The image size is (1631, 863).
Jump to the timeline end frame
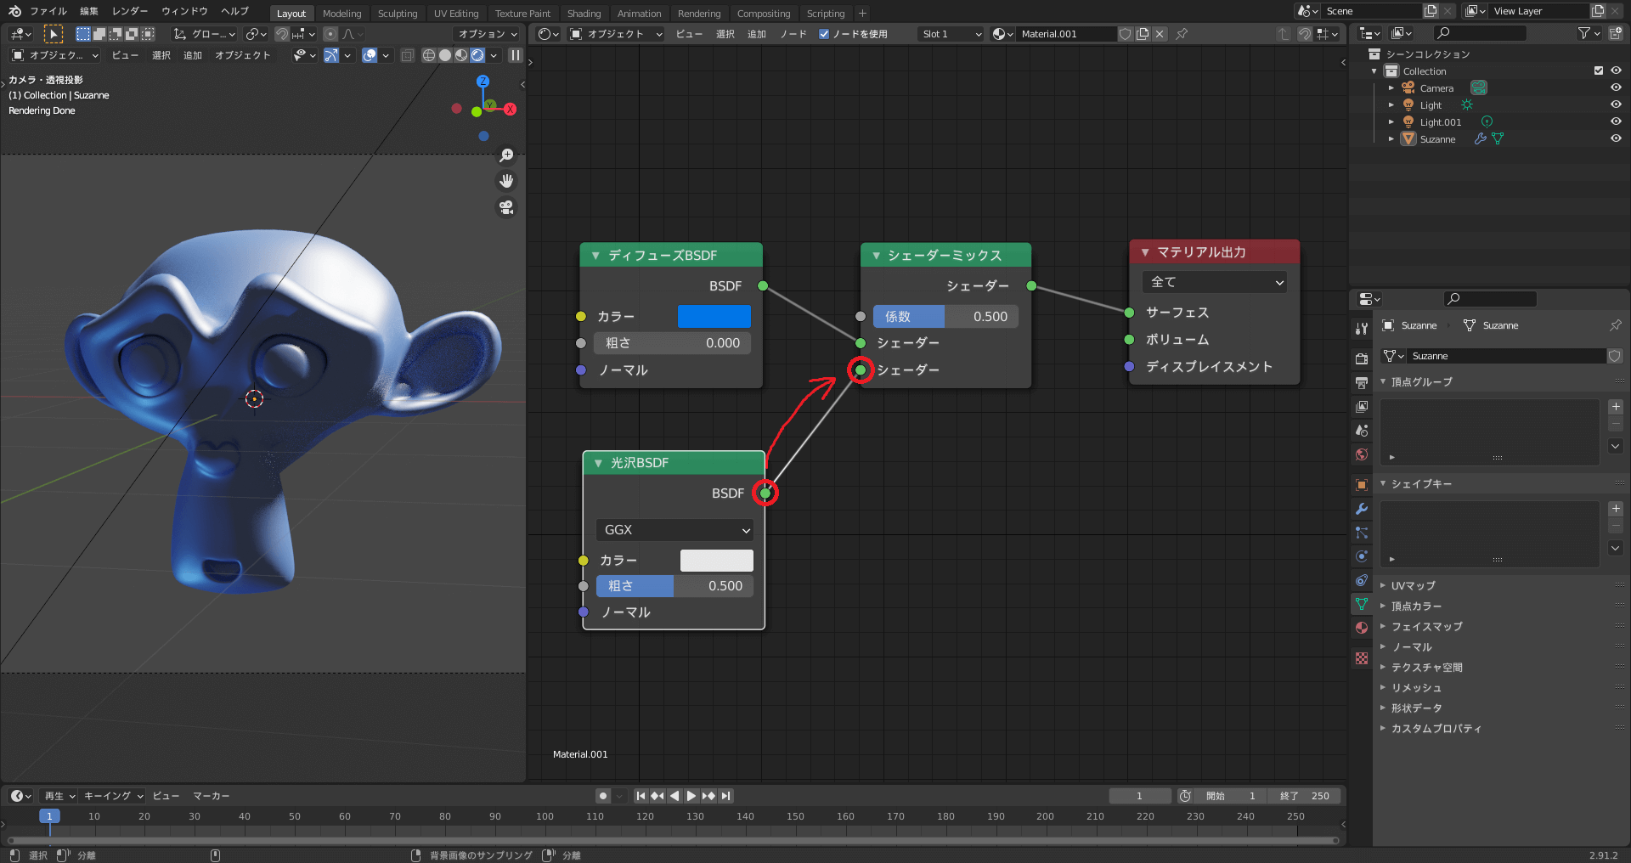pos(725,796)
